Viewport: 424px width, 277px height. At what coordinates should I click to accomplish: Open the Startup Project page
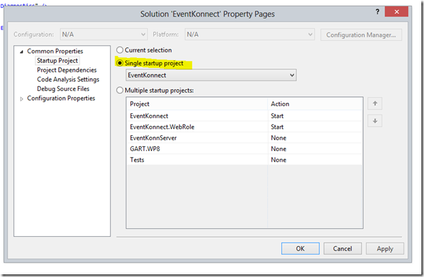pyautogui.click(x=57, y=61)
